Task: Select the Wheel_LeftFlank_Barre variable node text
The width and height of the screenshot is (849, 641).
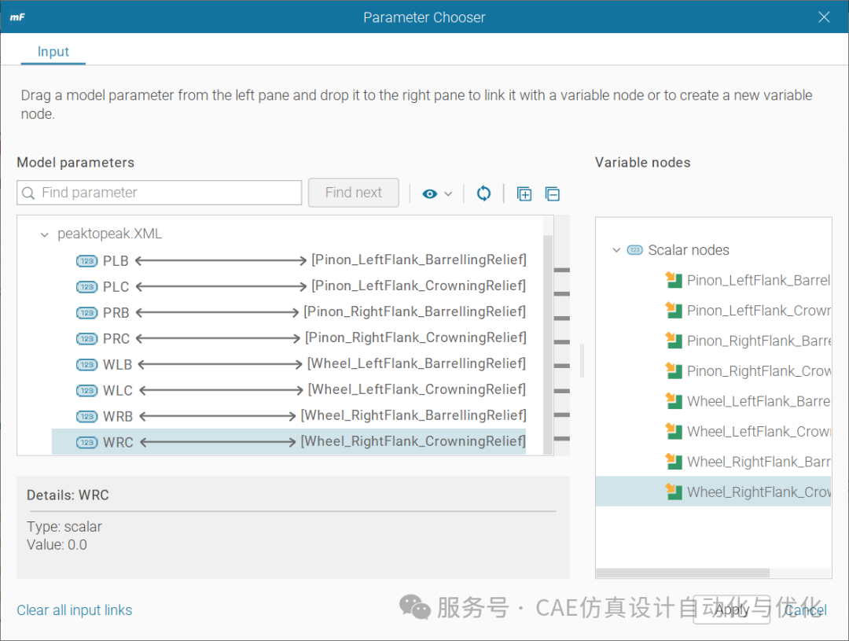Action: pyautogui.click(x=759, y=401)
